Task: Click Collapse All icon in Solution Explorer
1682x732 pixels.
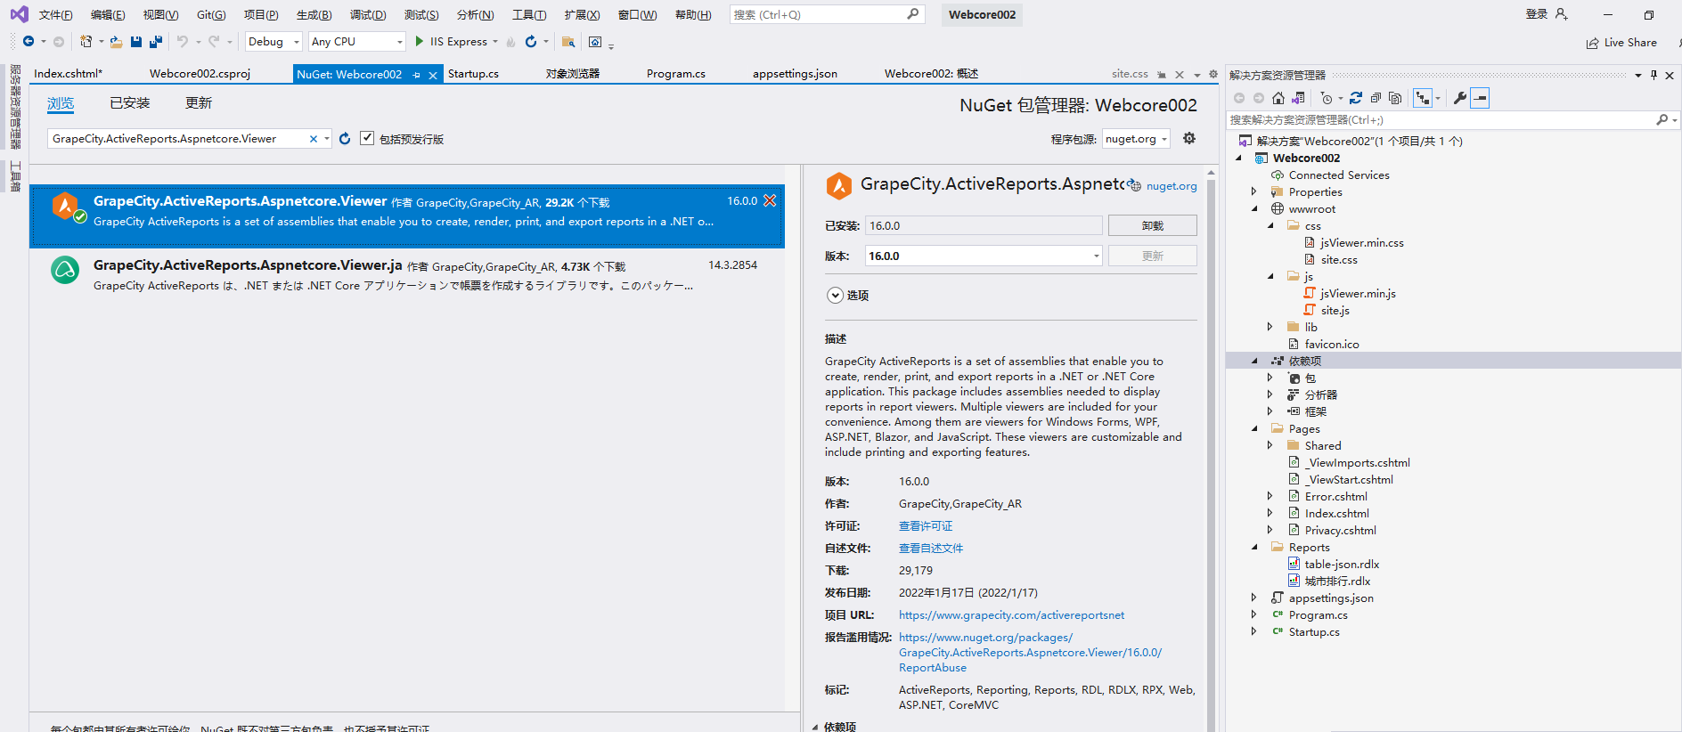Action: click(x=1376, y=98)
